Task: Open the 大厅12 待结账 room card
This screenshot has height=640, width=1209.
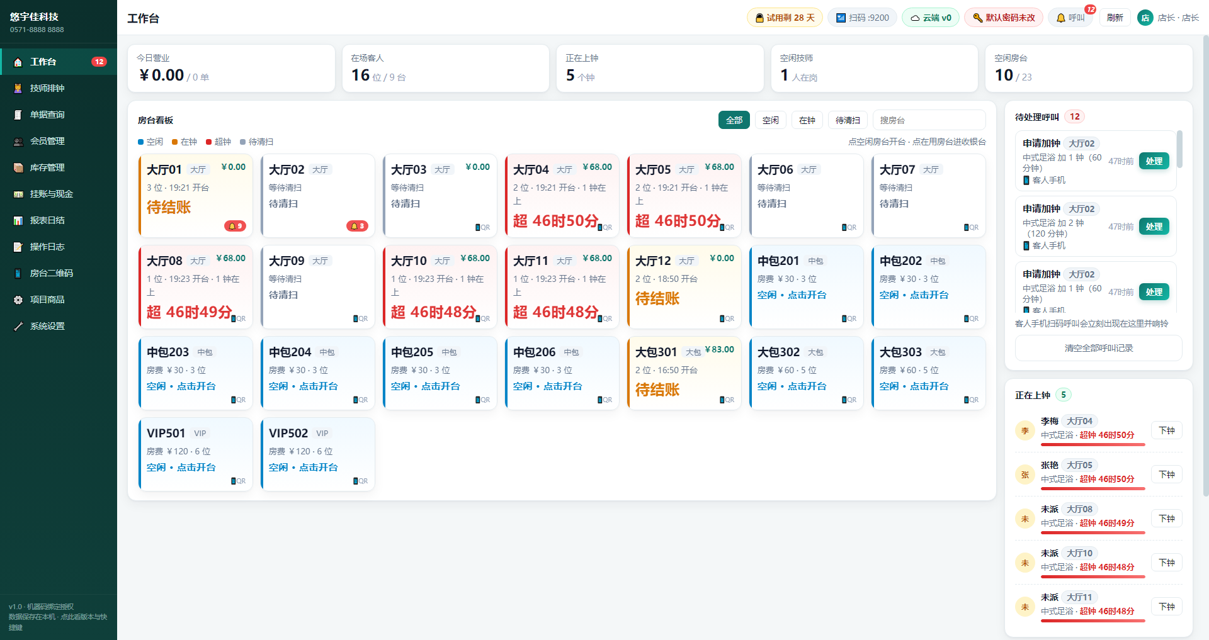Action: [684, 287]
